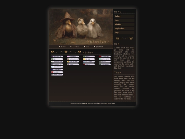Screen dimensions: 185x139
Task: Click the Witherabyss title text on banner
Action: point(98,42)
